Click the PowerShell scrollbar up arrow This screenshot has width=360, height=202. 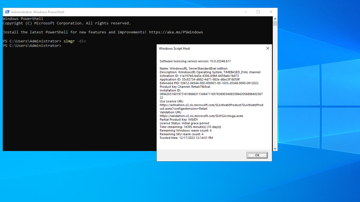[x=275, y=19]
